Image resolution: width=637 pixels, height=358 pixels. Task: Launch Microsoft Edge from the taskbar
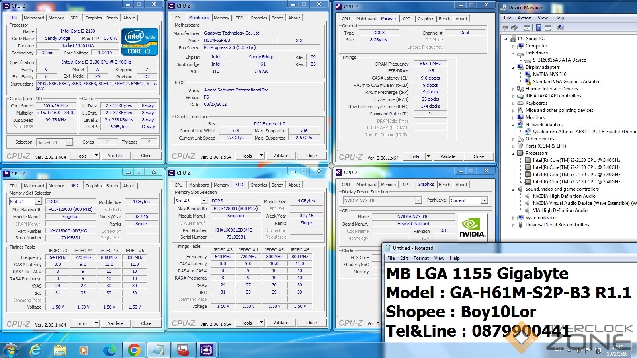[x=109, y=350]
